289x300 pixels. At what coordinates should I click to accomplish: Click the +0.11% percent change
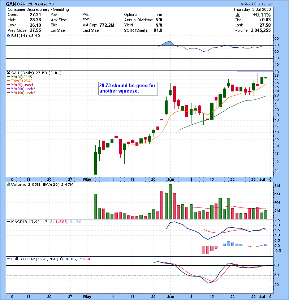(x=262, y=15)
